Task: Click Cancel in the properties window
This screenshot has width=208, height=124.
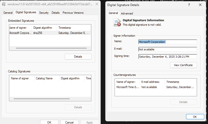Action: pos(69,122)
